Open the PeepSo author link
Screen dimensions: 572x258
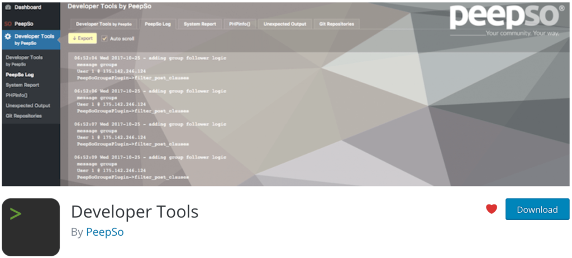pyautogui.click(x=104, y=232)
